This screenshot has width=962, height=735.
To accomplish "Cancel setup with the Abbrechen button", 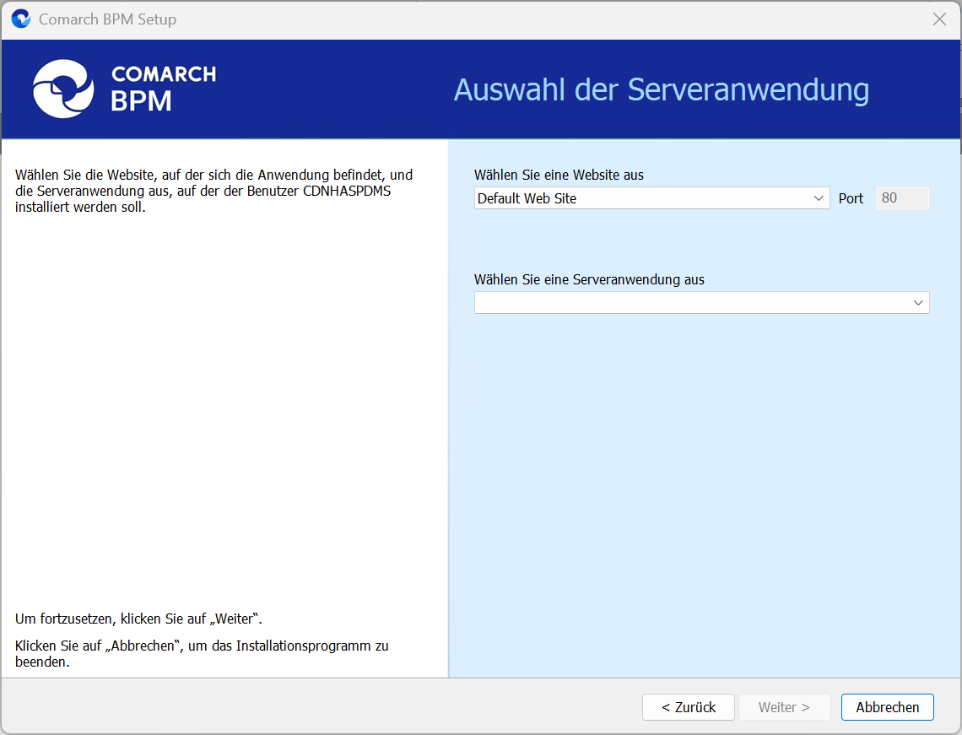I will point(887,707).
